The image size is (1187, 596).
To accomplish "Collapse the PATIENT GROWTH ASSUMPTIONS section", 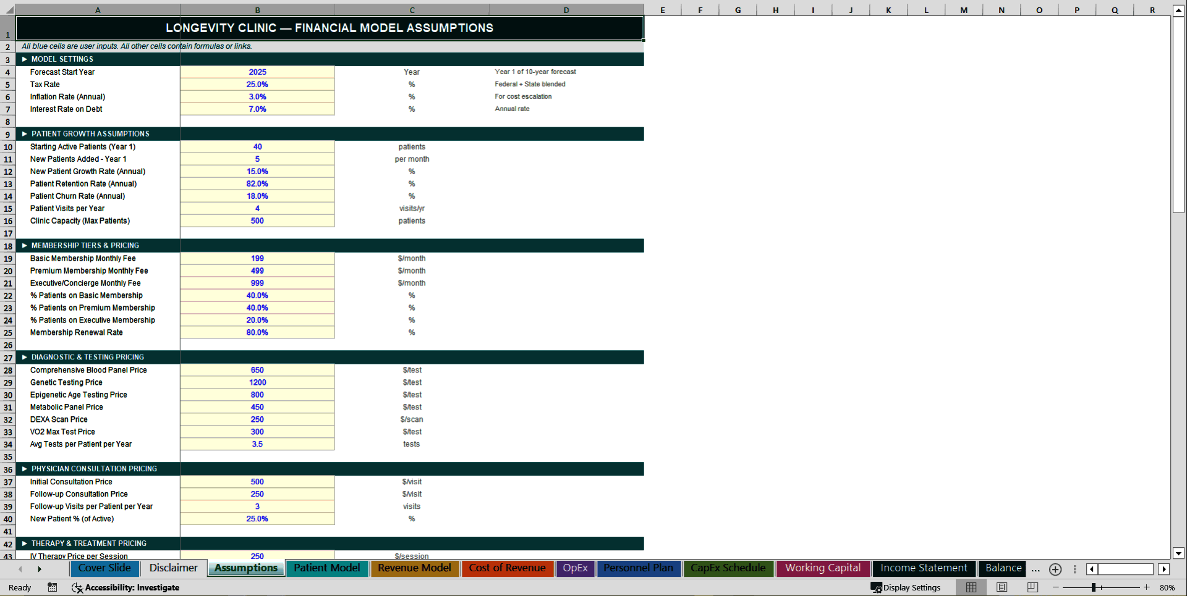I will [x=23, y=133].
